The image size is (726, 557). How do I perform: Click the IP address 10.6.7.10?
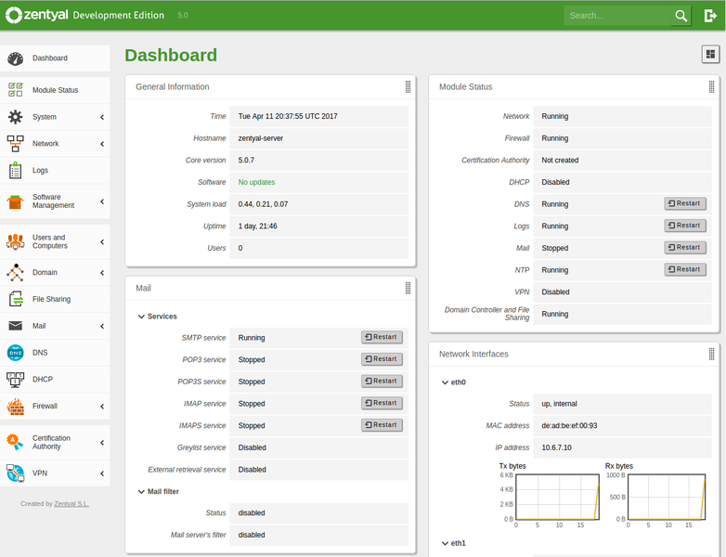click(x=556, y=447)
